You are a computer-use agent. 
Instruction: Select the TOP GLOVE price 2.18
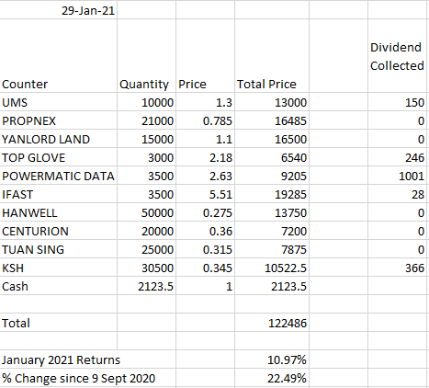coord(205,157)
